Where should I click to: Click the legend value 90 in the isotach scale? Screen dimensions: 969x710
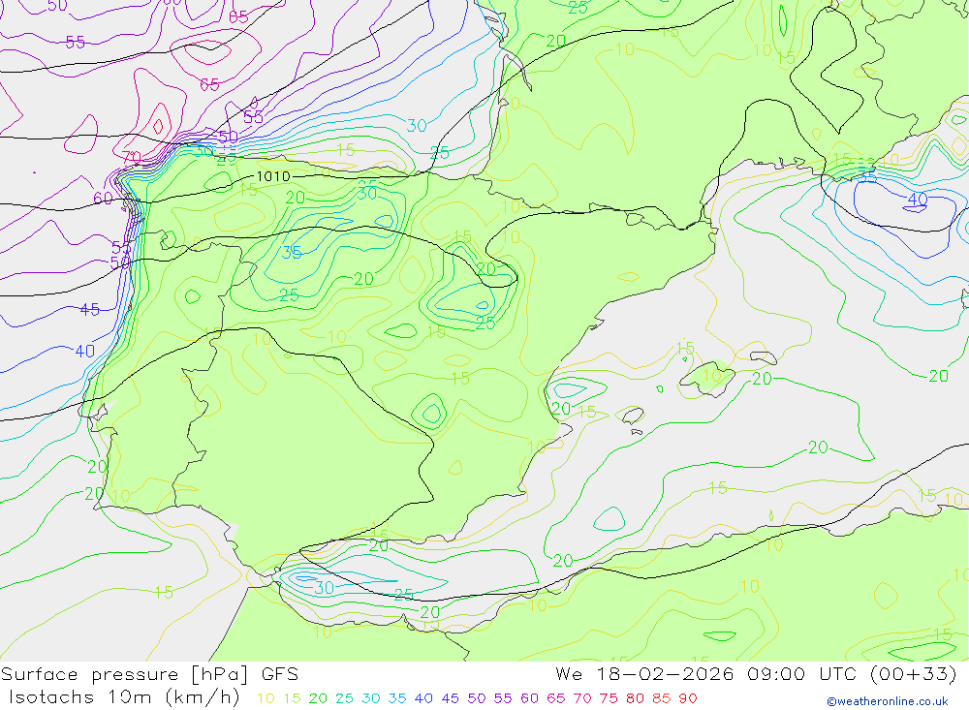[688, 698]
